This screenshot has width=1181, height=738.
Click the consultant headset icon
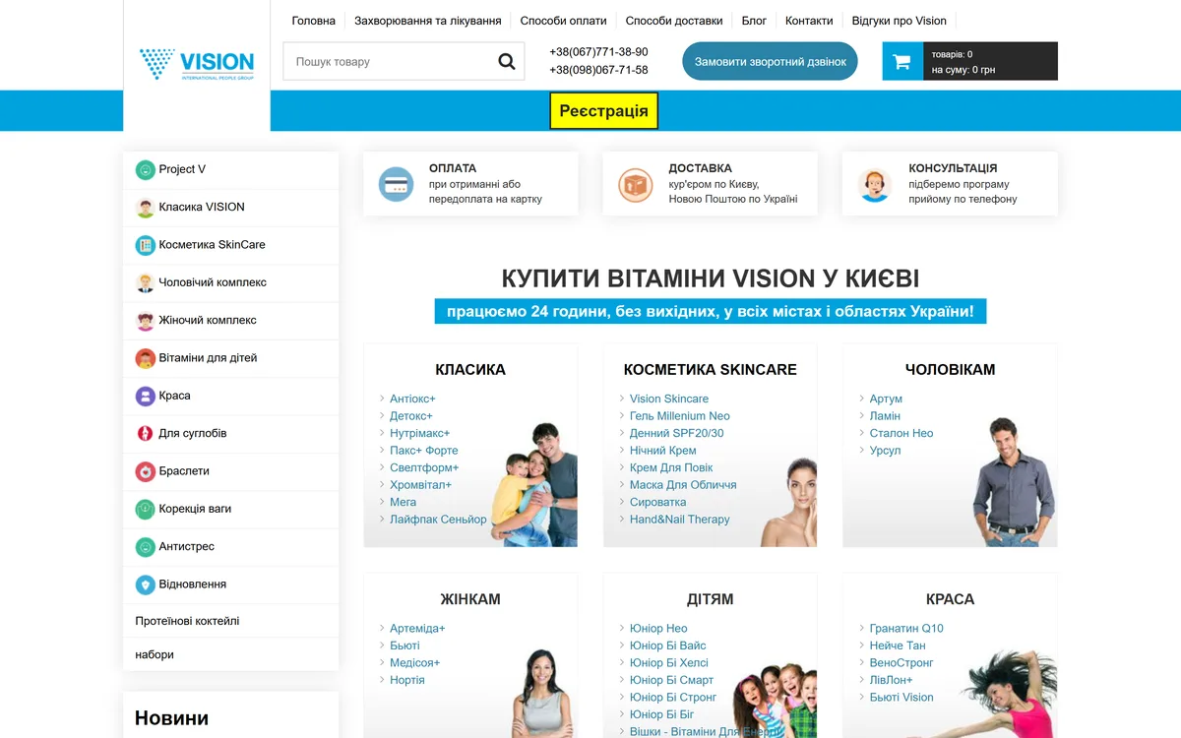point(875,184)
